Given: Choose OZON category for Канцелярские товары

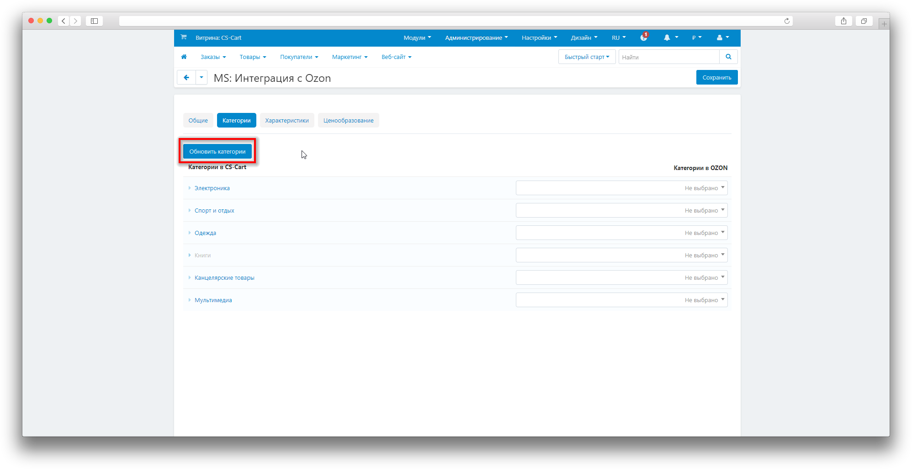Looking at the screenshot, I should tap(621, 277).
